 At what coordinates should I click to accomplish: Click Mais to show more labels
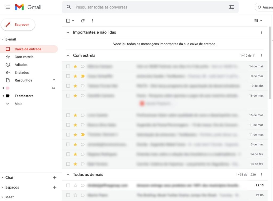tap(18, 104)
